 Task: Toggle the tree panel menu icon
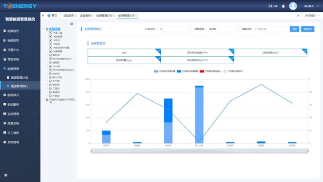72,24
